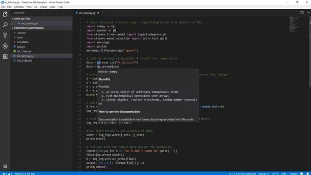The width and height of the screenshot is (311, 175).
Task: Open notifications bell in status bar
Action: [x=308, y=174]
